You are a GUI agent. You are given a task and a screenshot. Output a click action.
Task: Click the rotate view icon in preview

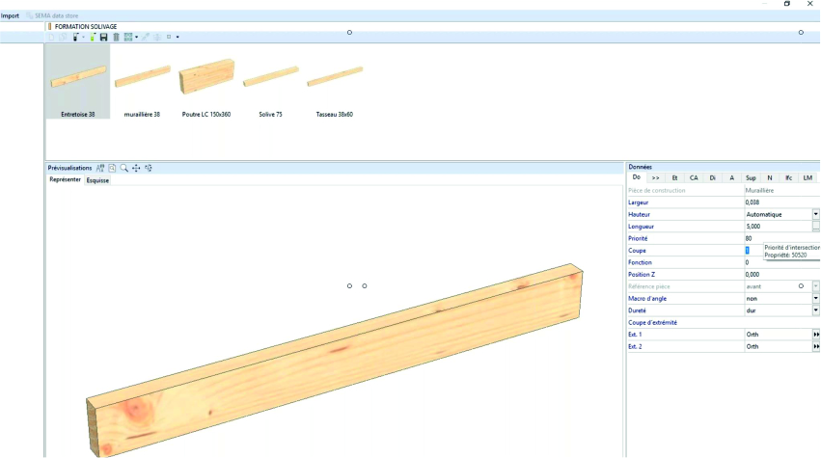[149, 168]
